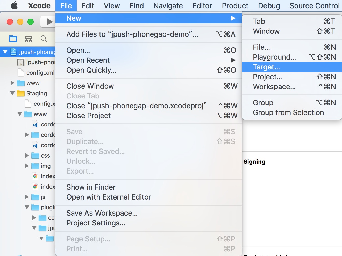Screen dimensions: 342x256
Task: Show the Symbol navigator hierarchy icon
Action: 28,39
